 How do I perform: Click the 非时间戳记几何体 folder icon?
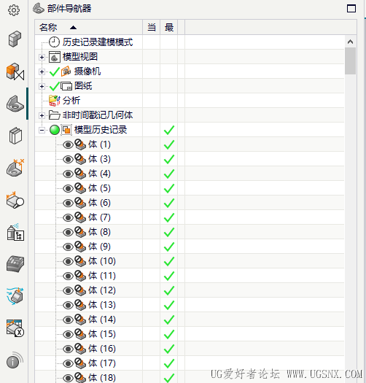click(x=54, y=115)
